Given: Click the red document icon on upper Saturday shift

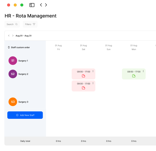Looking at the screenshot, I should 84,76.
